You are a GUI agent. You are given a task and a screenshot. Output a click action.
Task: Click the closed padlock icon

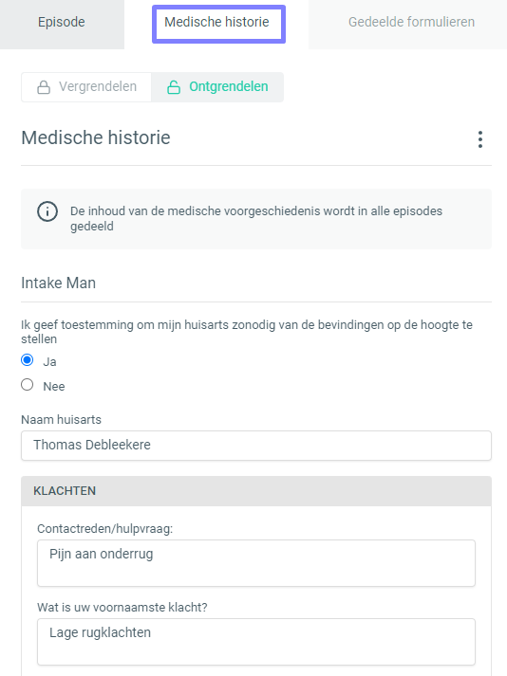click(44, 87)
